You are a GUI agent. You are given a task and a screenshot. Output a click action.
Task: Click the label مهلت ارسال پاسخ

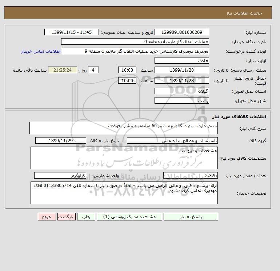pos(249,70)
